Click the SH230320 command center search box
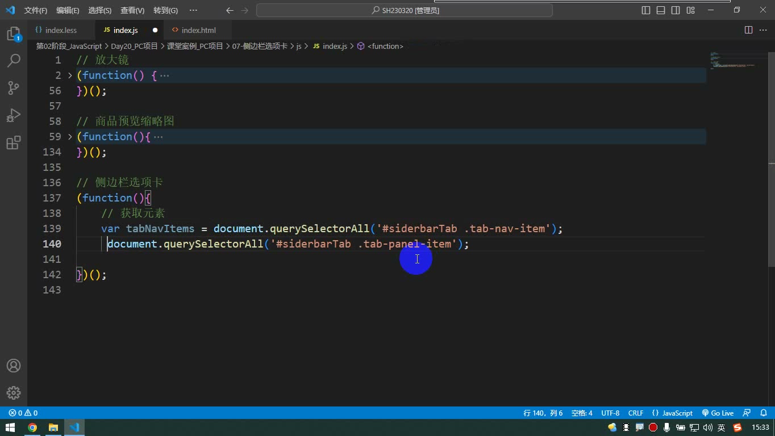 (x=405, y=10)
